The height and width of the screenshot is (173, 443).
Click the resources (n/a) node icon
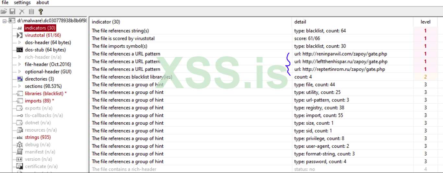point(19,130)
